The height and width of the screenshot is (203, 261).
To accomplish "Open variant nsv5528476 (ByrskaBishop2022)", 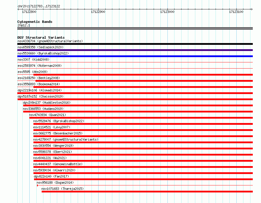I will 59,121.
